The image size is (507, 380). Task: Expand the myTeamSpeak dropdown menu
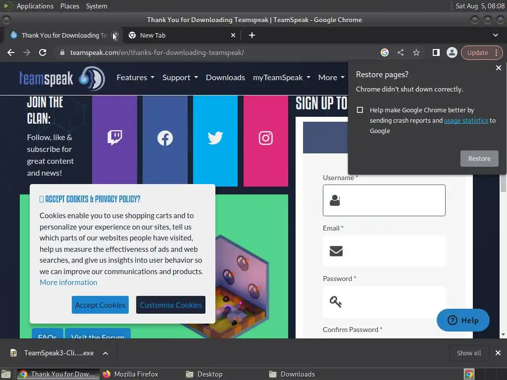[282, 78]
